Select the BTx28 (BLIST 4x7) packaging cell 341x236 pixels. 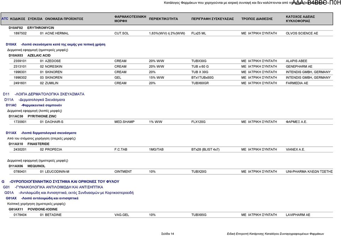pos(205,150)
